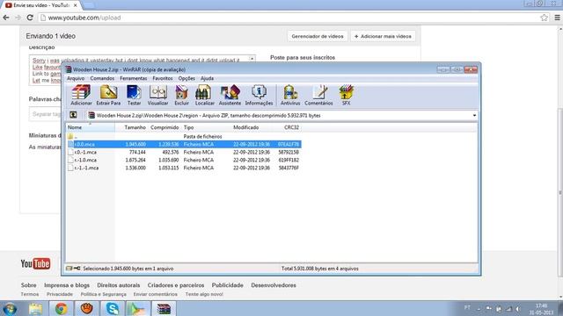
Task: Open the Ajuda menu
Action: coord(207,78)
